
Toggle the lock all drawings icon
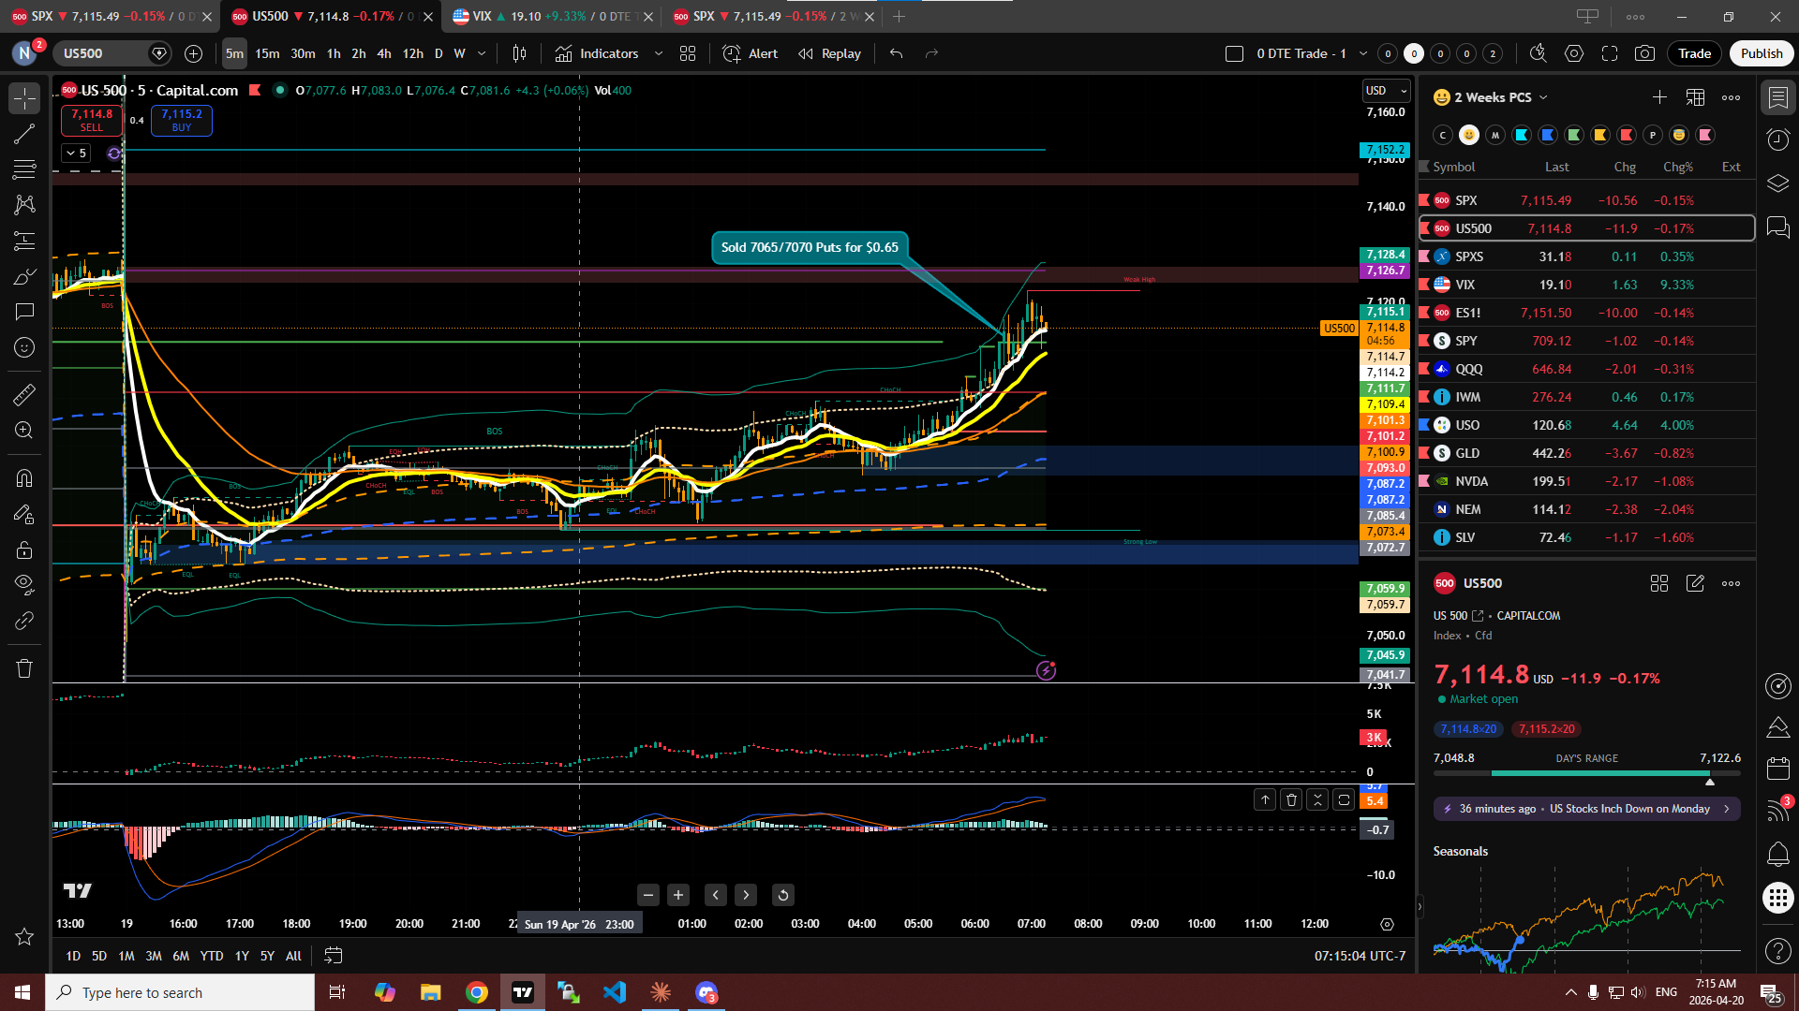coord(24,549)
